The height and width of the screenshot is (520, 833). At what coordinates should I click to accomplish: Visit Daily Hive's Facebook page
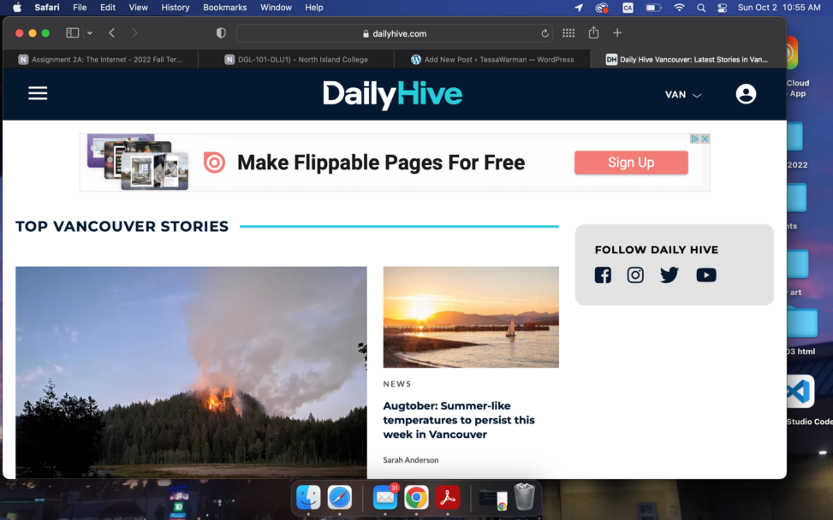(603, 275)
